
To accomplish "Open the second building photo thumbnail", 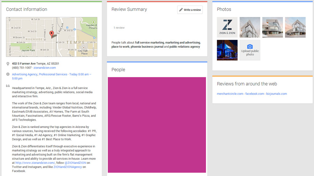I will pyautogui.click(x=250, y=27).
